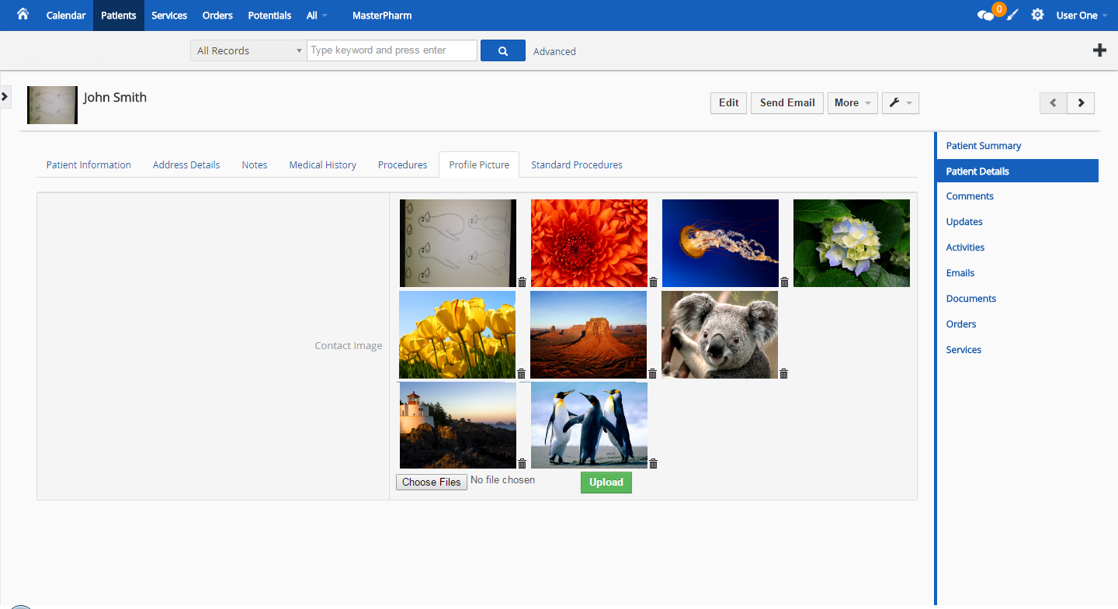The image size is (1118, 609).
Task: Open the orange chrysanthemum thumbnail
Action: coord(589,243)
